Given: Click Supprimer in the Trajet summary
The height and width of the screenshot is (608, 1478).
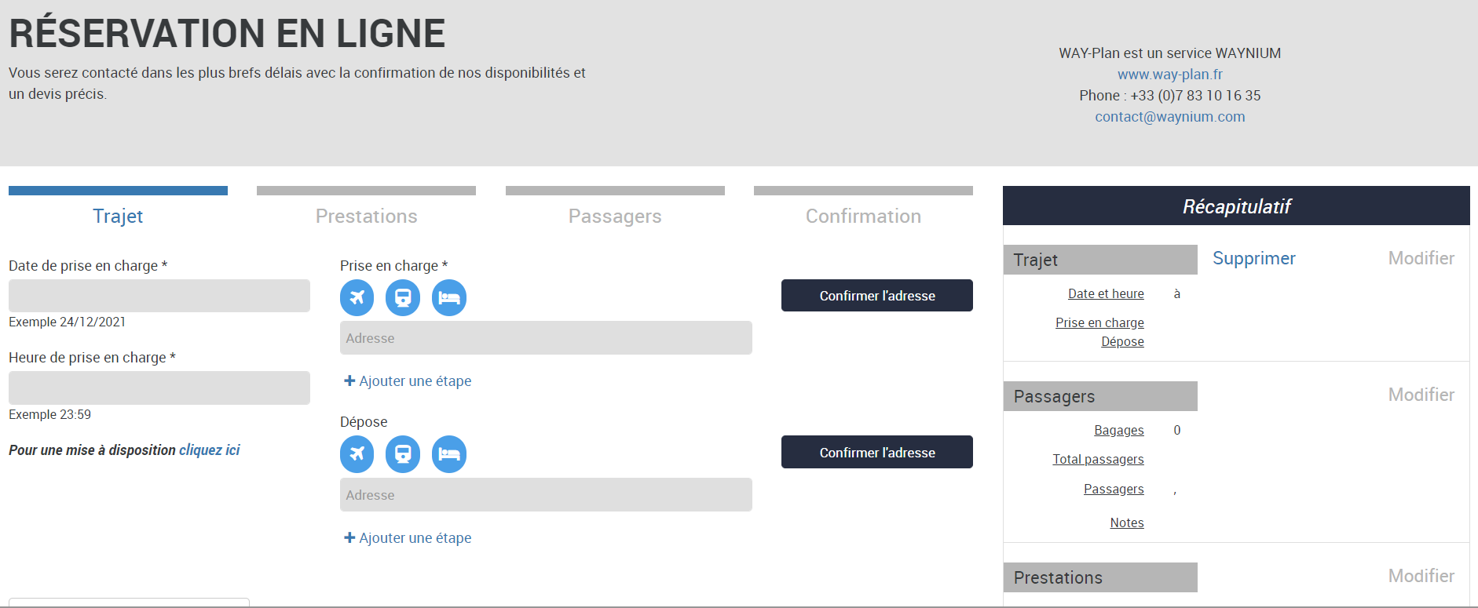Looking at the screenshot, I should [1253, 259].
